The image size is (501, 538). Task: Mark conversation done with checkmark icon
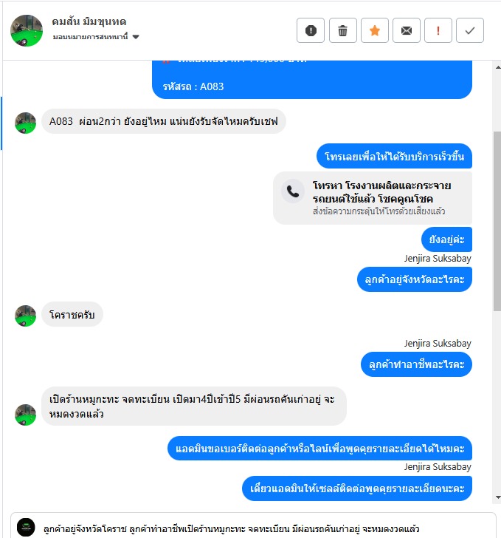click(470, 30)
